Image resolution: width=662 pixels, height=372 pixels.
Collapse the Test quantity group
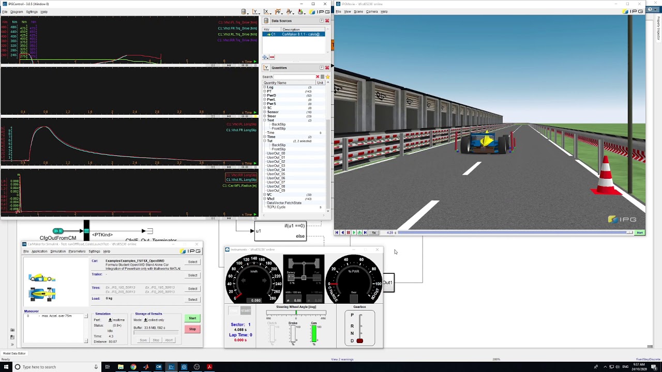pyautogui.click(x=265, y=120)
